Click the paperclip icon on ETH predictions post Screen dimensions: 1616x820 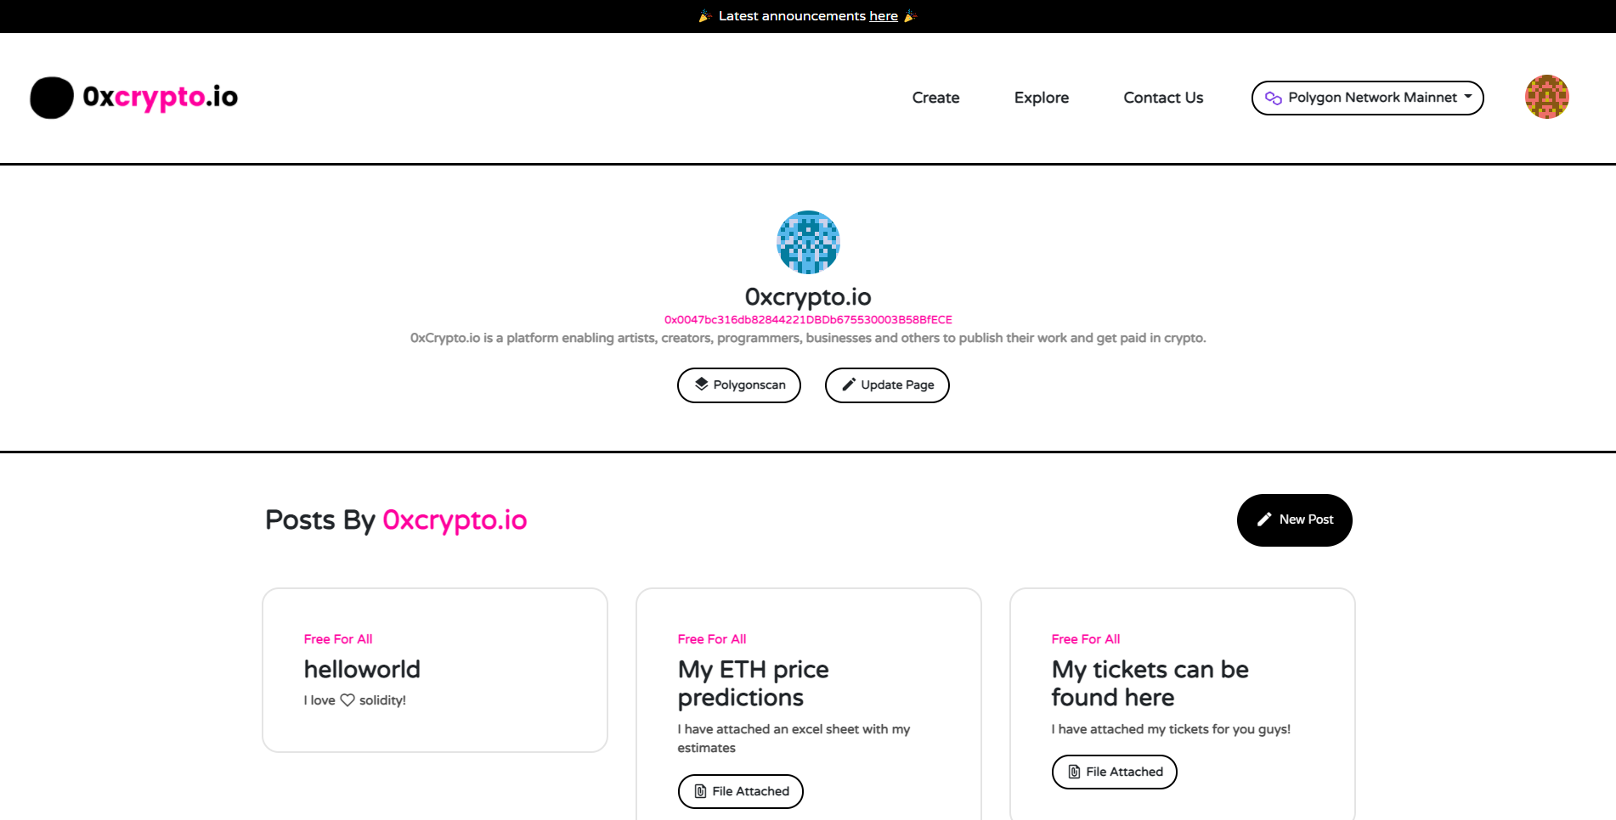pyautogui.click(x=699, y=791)
